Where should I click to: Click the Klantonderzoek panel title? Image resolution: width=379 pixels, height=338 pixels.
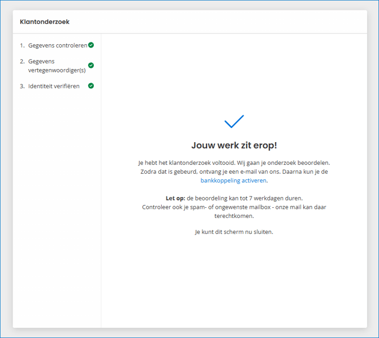(x=45, y=22)
